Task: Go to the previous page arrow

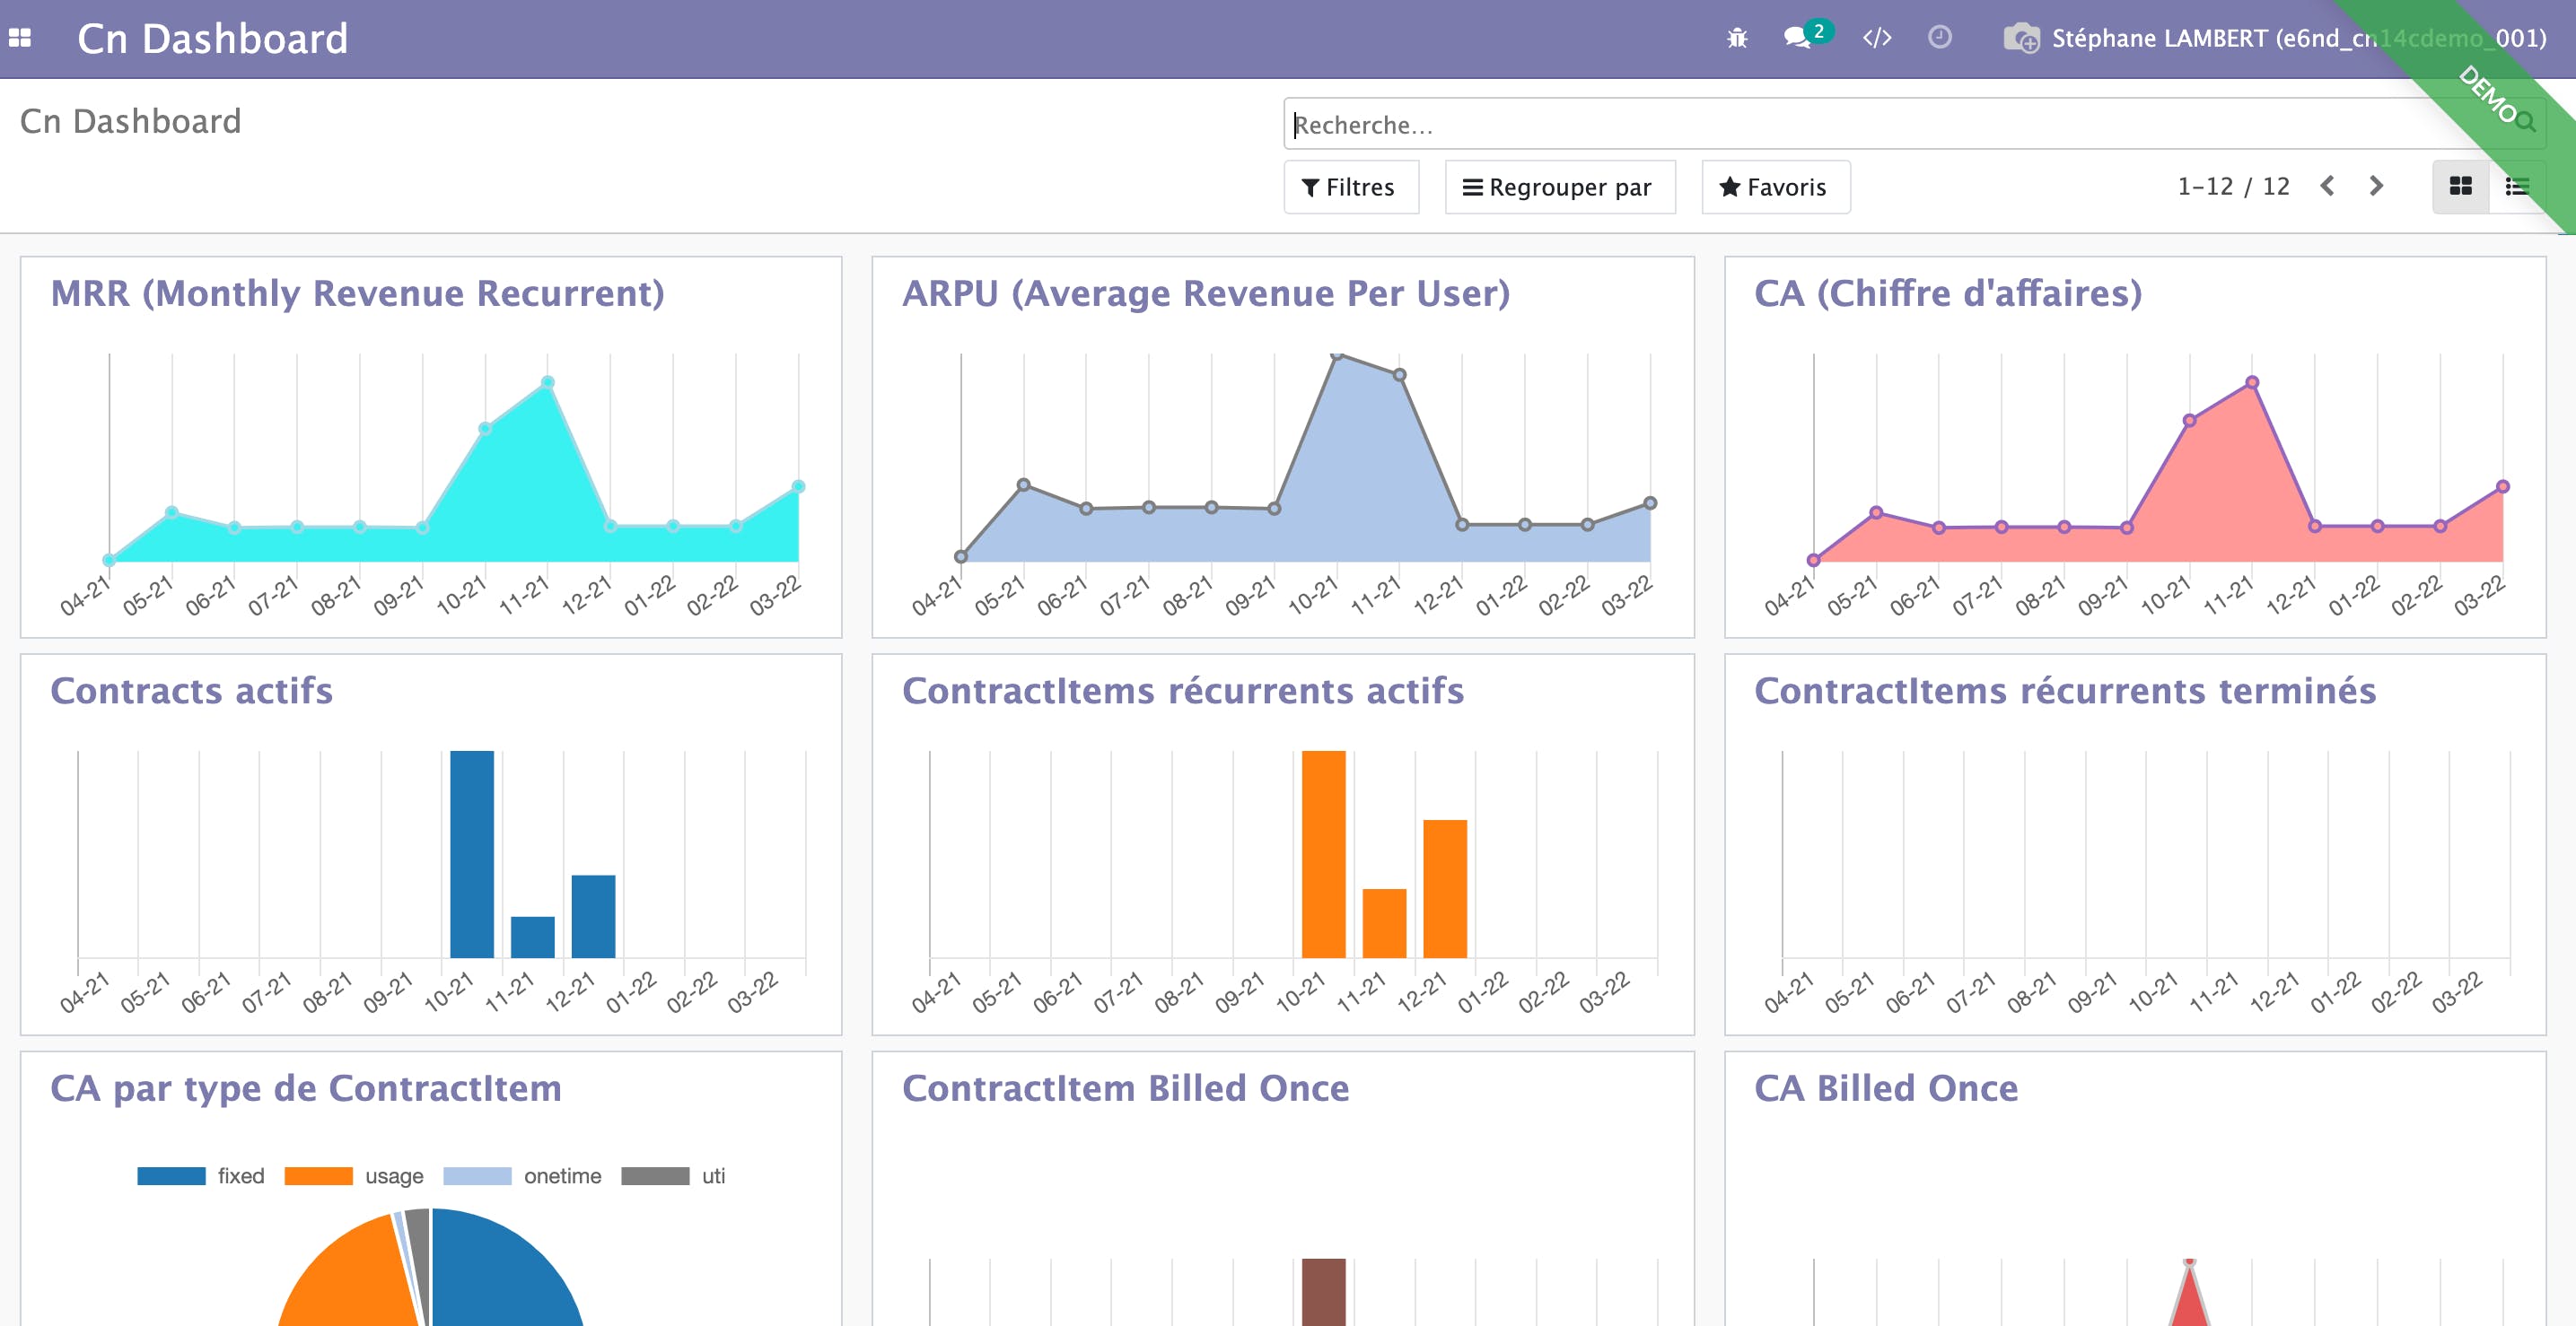Action: (x=2327, y=187)
